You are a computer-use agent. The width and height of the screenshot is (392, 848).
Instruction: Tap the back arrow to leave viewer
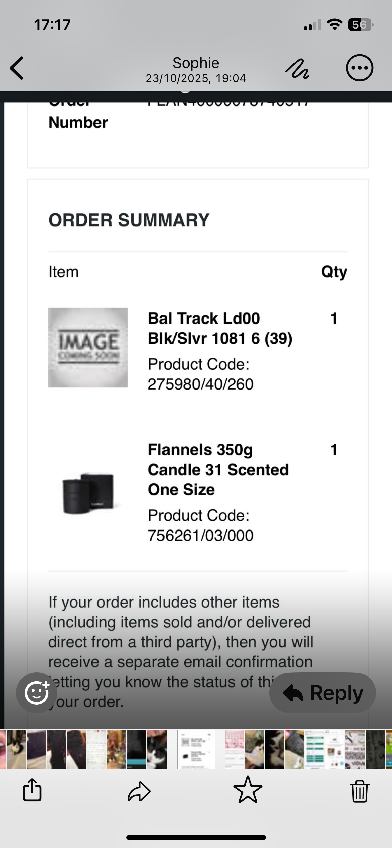(x=17, y=68)
